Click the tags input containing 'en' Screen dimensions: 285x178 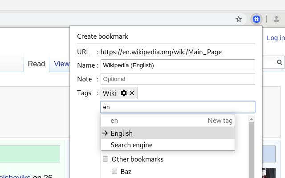pyautogui.click(x=178, y=107)
